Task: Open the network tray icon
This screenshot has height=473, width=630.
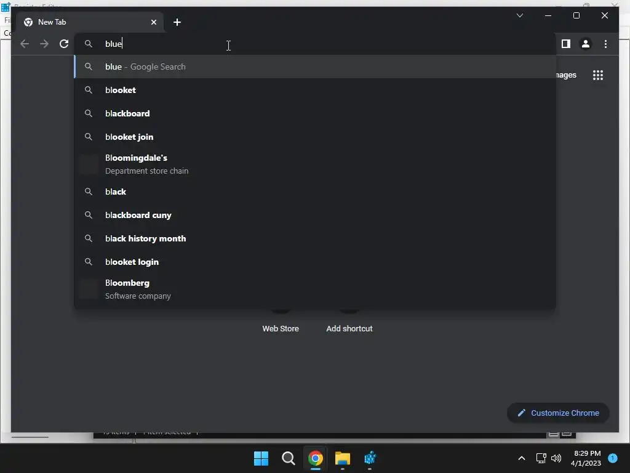Action: (x=541, y=458)
